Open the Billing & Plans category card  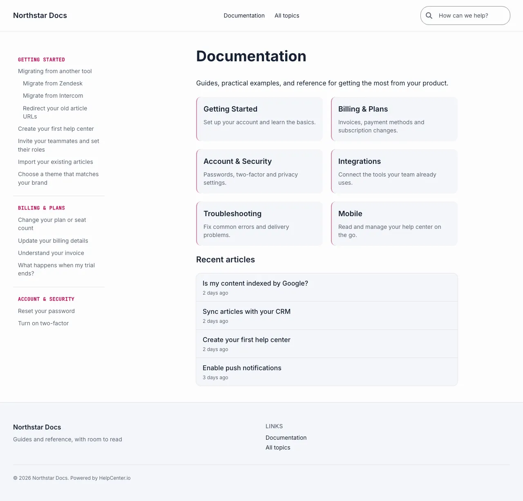point(394,119)
